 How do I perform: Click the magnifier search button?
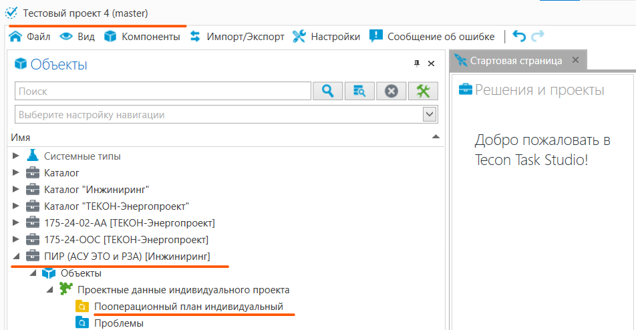click(327, 92)
